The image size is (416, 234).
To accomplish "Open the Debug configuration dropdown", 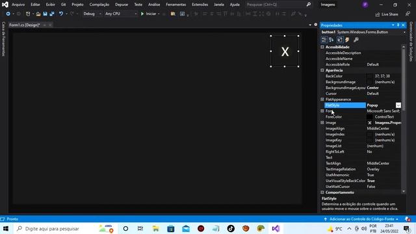I will [92, 14].
